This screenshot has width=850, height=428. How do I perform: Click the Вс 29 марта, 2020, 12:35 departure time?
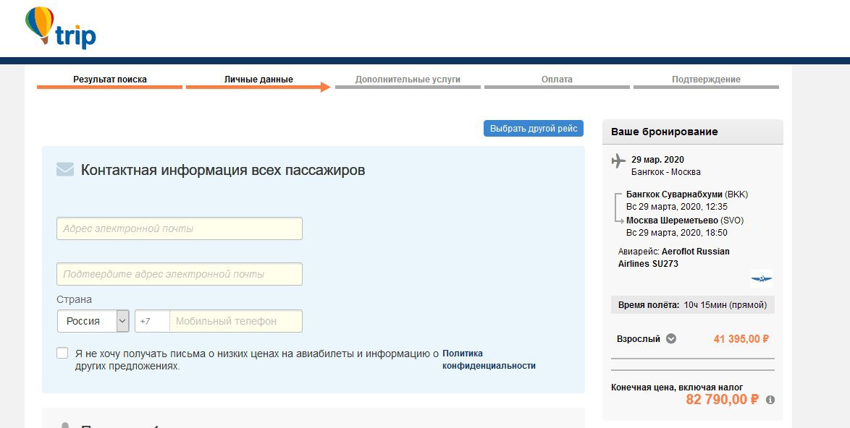pyautogui.click(x=676, y=207)
